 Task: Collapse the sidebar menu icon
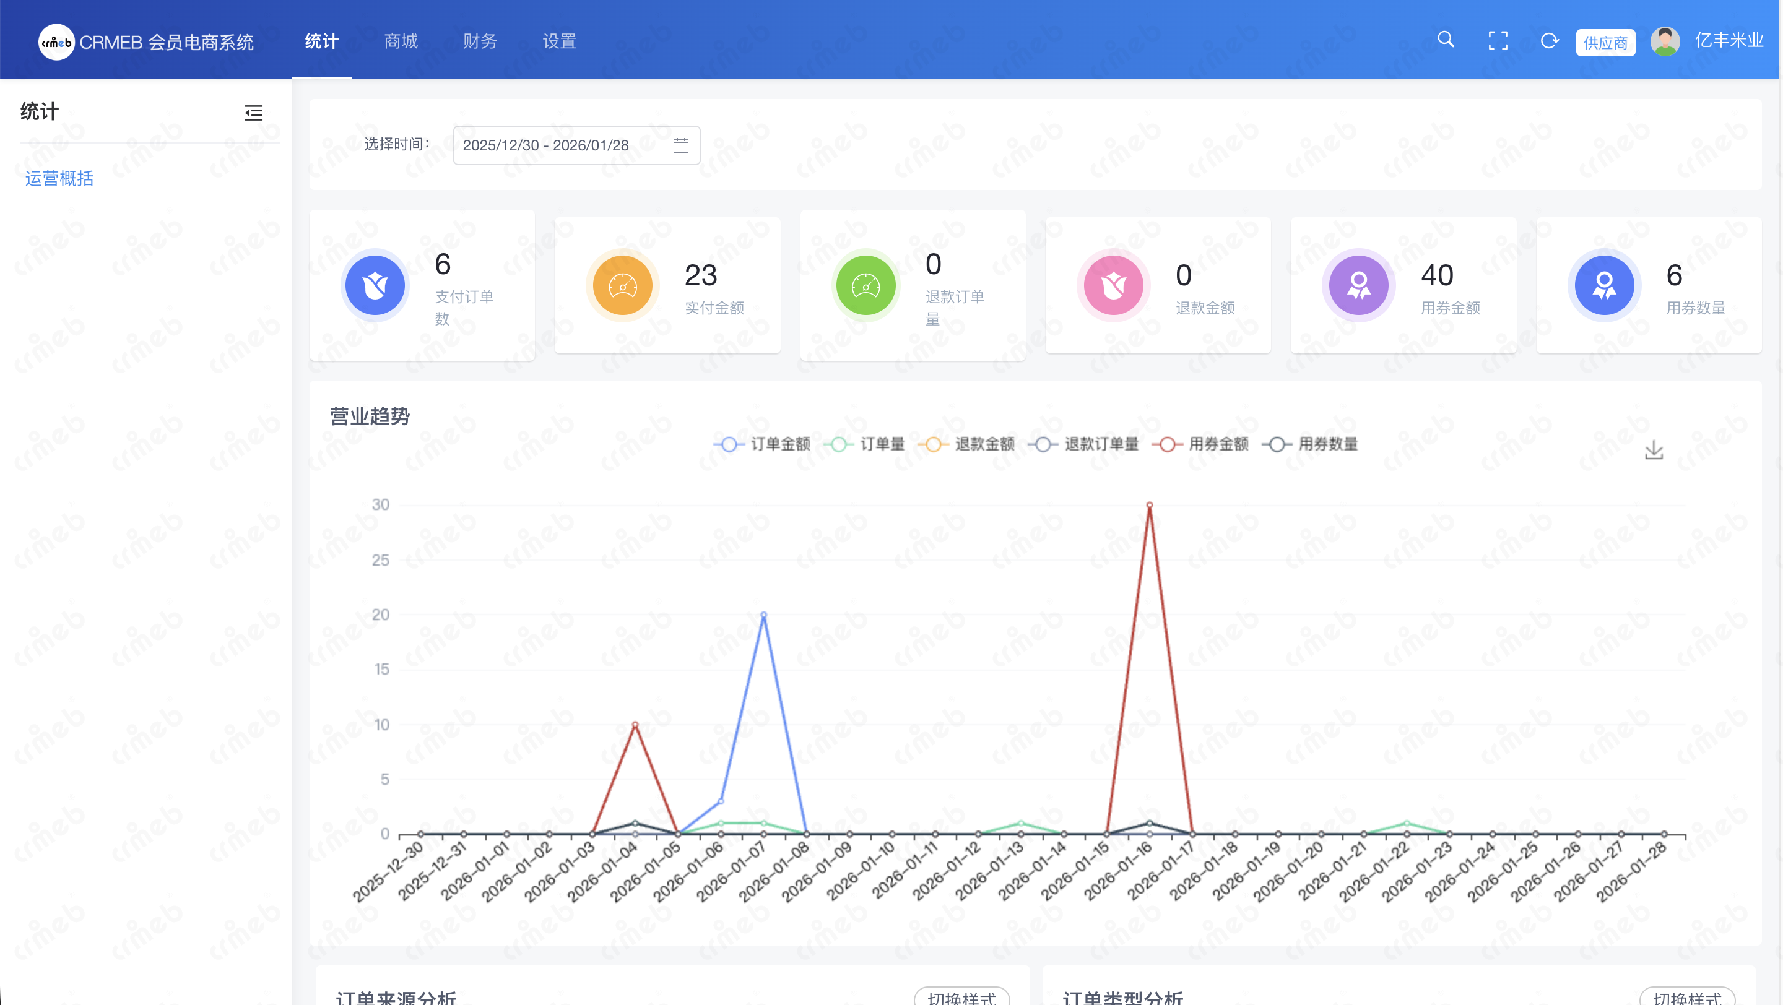[253, 113]
